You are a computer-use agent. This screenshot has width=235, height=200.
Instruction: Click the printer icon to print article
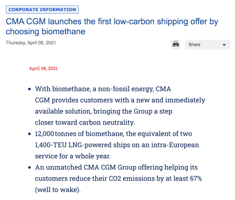pos(176,44)
